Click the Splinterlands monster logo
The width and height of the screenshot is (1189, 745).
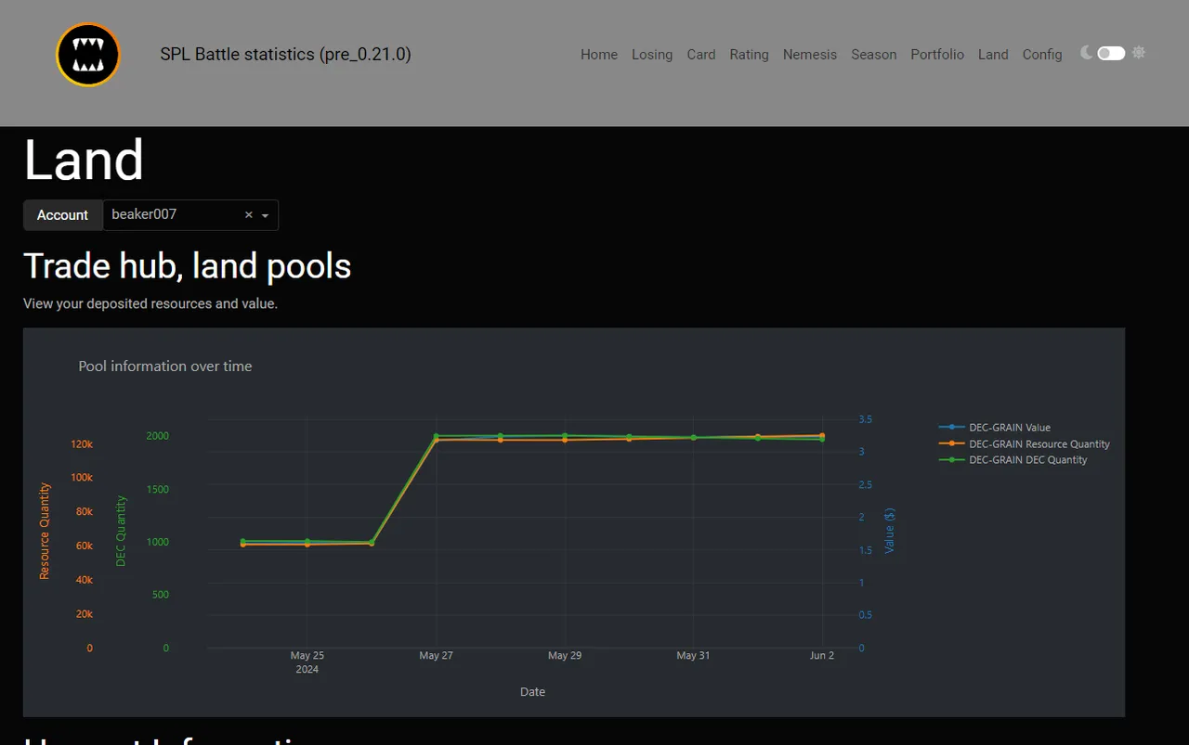[88, 55]
